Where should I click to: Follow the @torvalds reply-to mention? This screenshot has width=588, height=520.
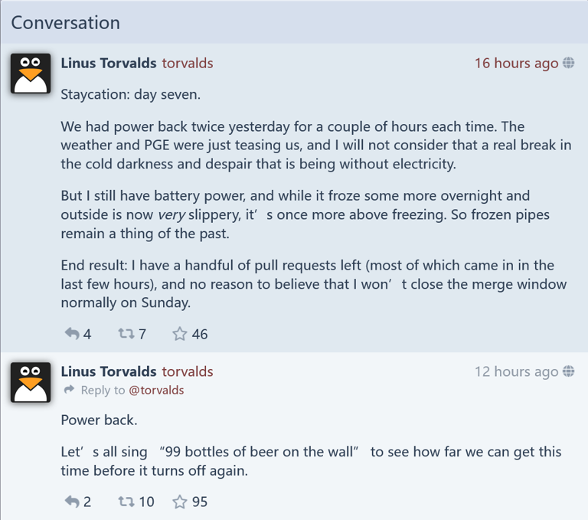[x=156, y=390]
